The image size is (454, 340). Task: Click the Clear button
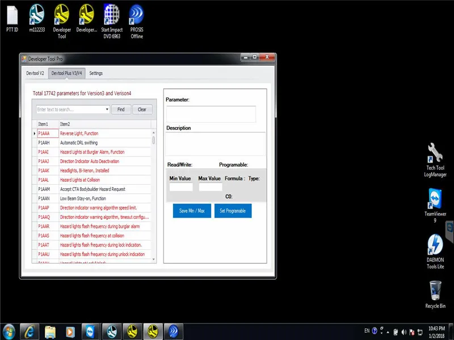(x=142, y=109)
